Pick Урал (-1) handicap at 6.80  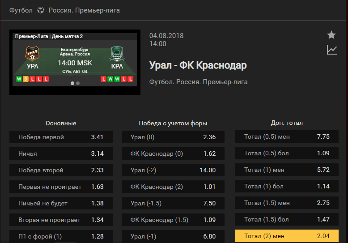173,236
